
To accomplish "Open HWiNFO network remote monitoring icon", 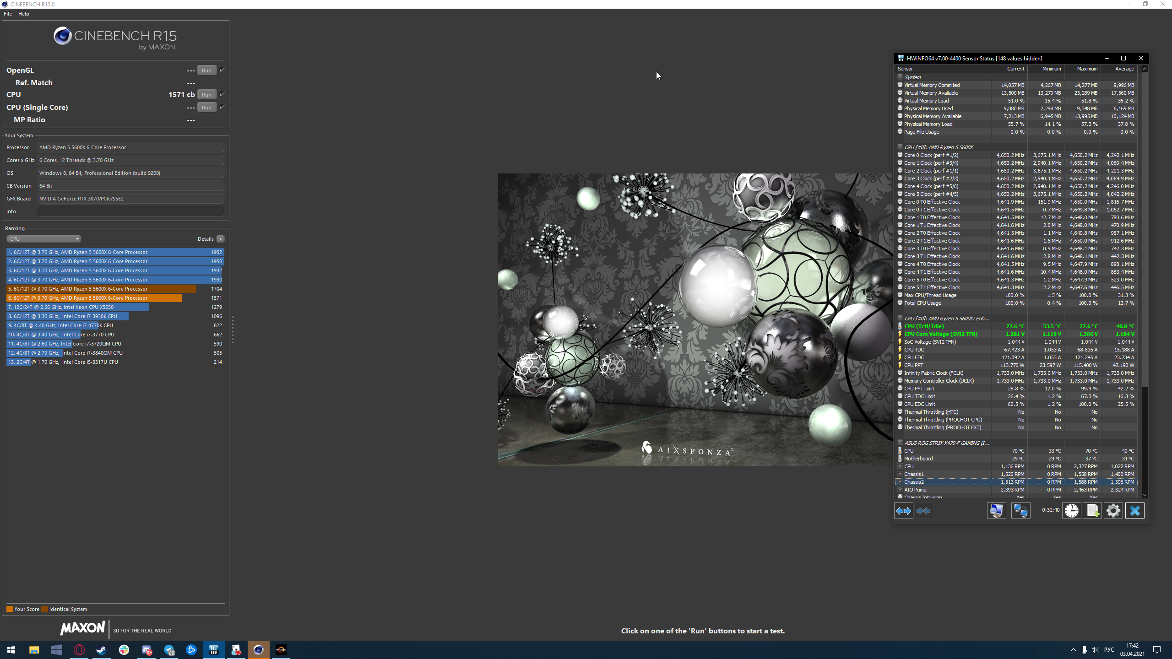I will (1020, 511).
